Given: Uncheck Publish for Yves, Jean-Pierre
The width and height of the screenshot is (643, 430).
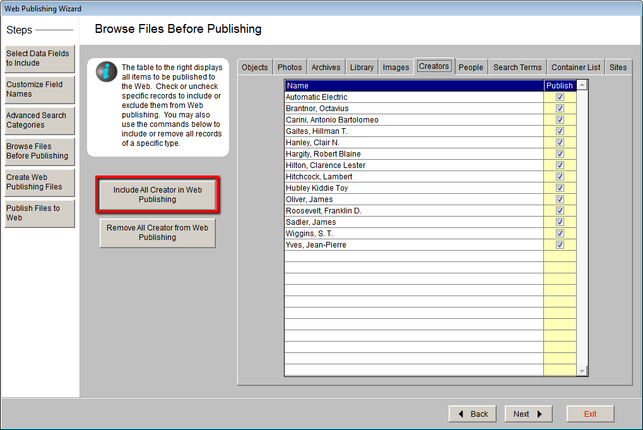Looking at the screenshot, I should [x=559, y=244].
